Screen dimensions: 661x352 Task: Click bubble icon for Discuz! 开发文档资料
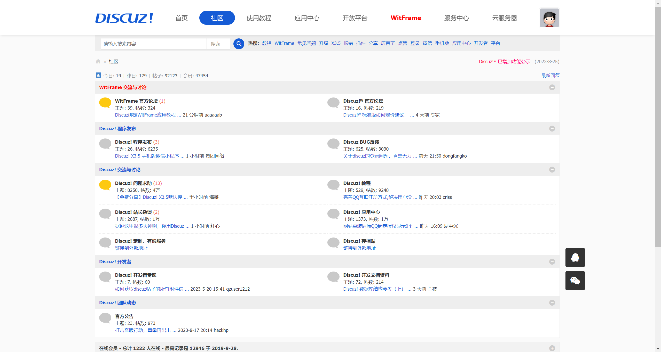pyautogui.click(x=333, y=277)
